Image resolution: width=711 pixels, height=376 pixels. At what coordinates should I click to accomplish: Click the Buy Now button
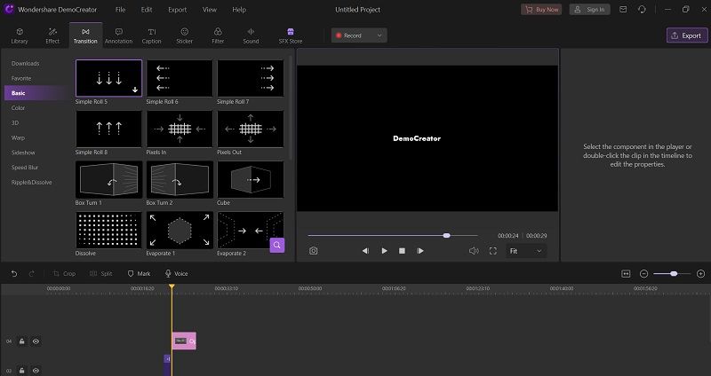(541, 10)
